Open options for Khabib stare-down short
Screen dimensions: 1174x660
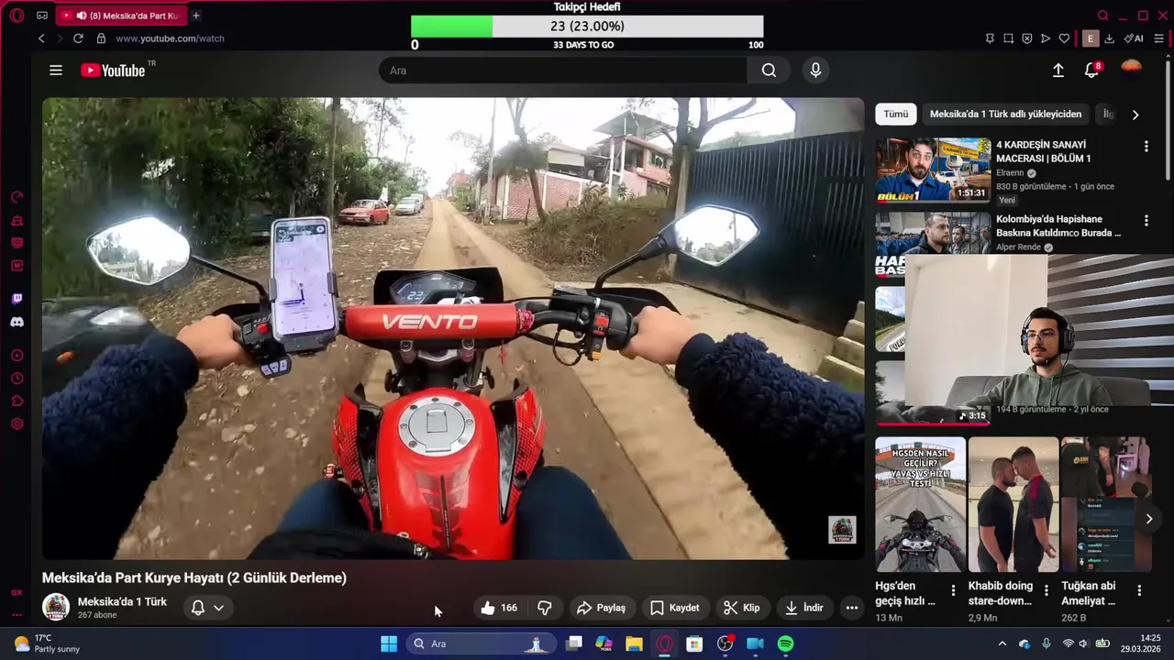pos(1046,591)
